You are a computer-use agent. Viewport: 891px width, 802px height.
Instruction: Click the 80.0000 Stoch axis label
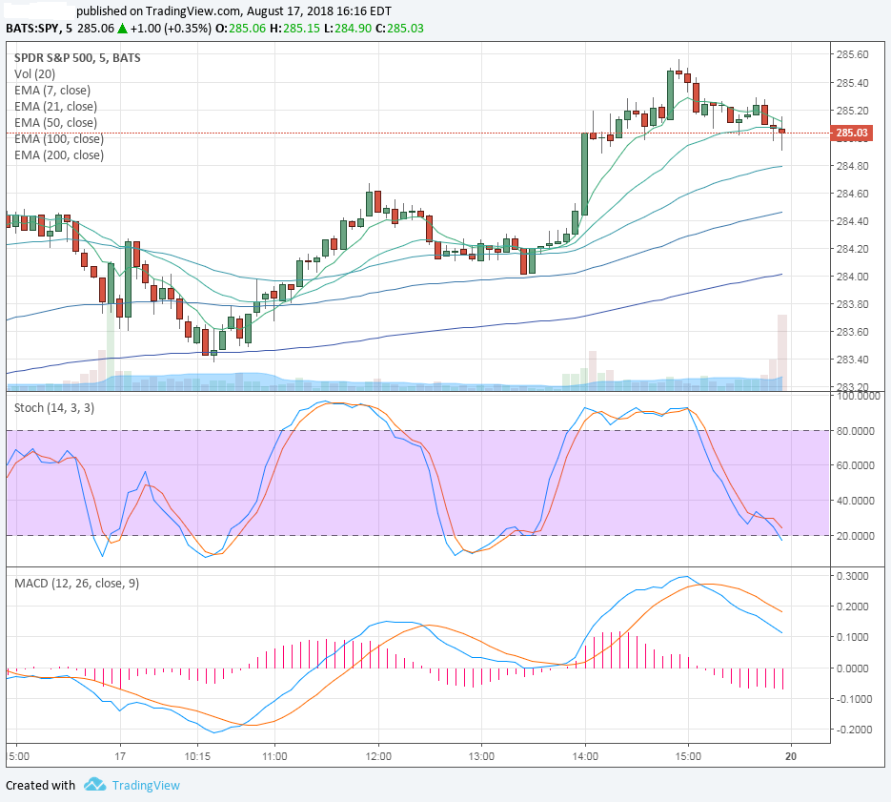tap(855, 431)
